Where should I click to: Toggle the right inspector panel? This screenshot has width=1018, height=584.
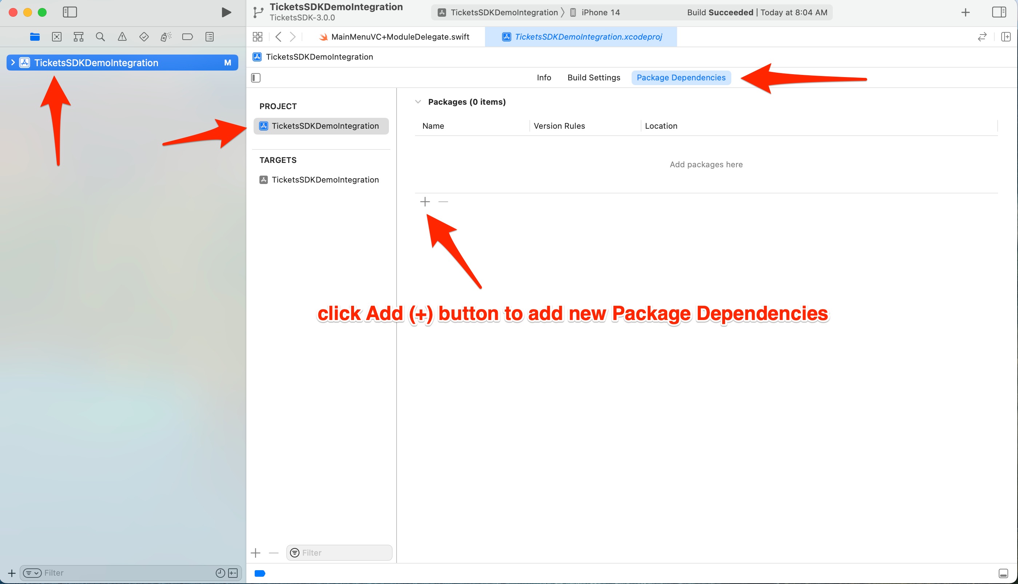[999, 12]
